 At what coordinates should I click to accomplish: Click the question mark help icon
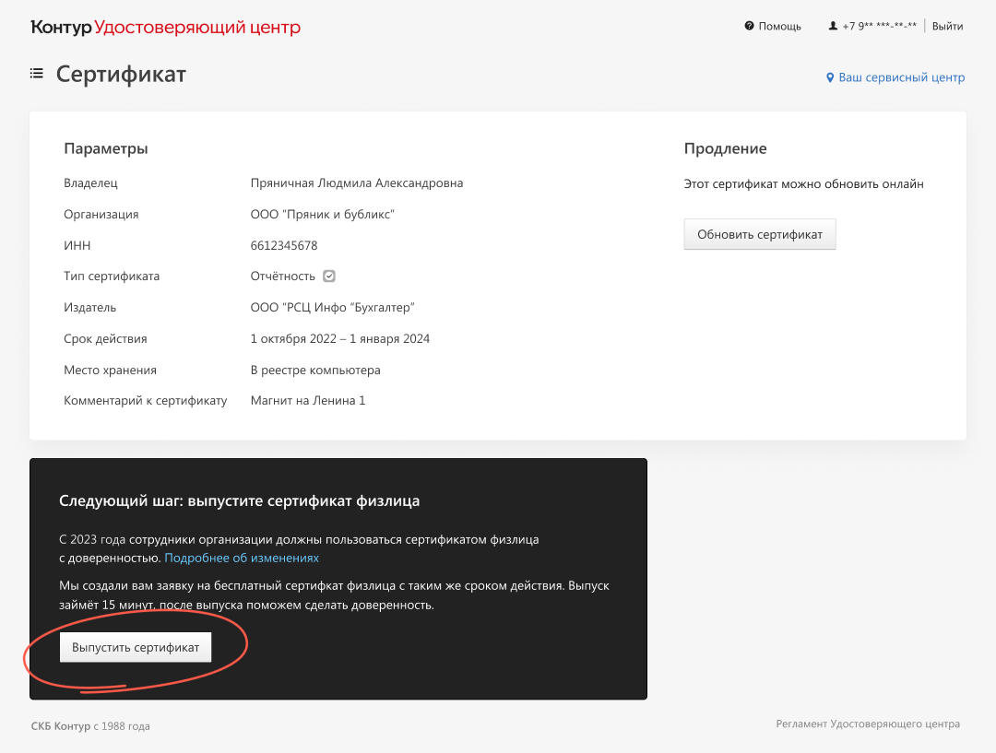click(x=750, y=27)
